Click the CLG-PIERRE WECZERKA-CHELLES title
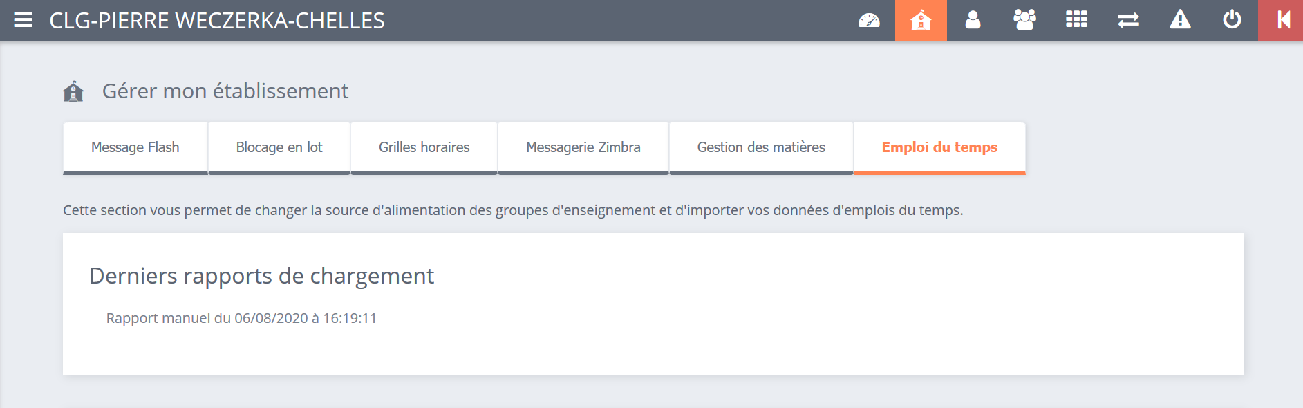The width and height of the screenshot is (1303, 408). pyautogui.click(x=217, y=21)
